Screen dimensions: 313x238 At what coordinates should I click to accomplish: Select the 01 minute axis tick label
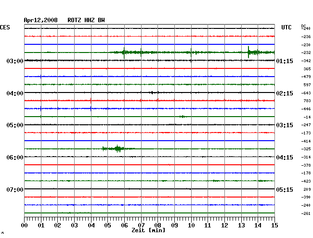(41, 225)
